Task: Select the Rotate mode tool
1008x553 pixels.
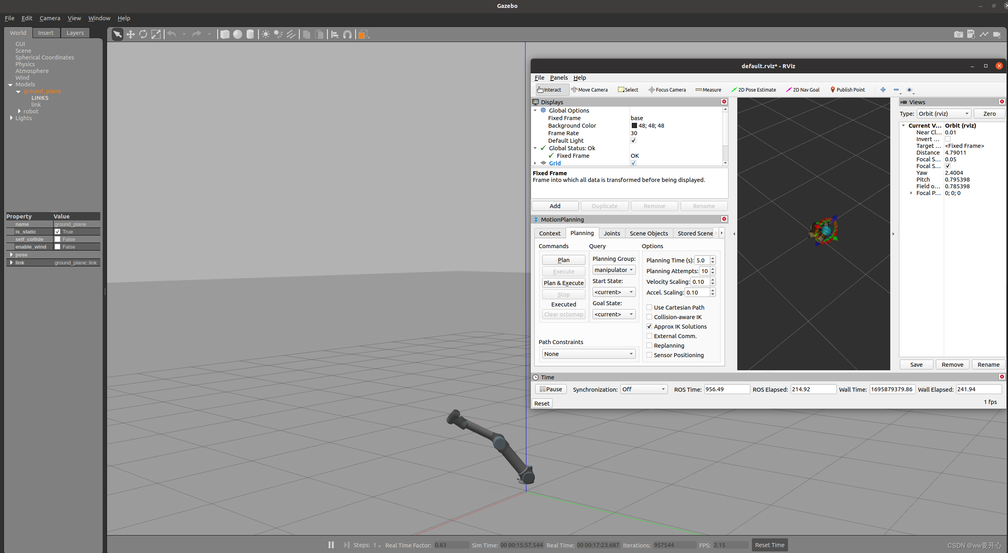Action: 143,34
